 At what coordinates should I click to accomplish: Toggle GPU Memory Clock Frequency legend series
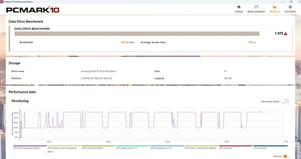point(62,148)
